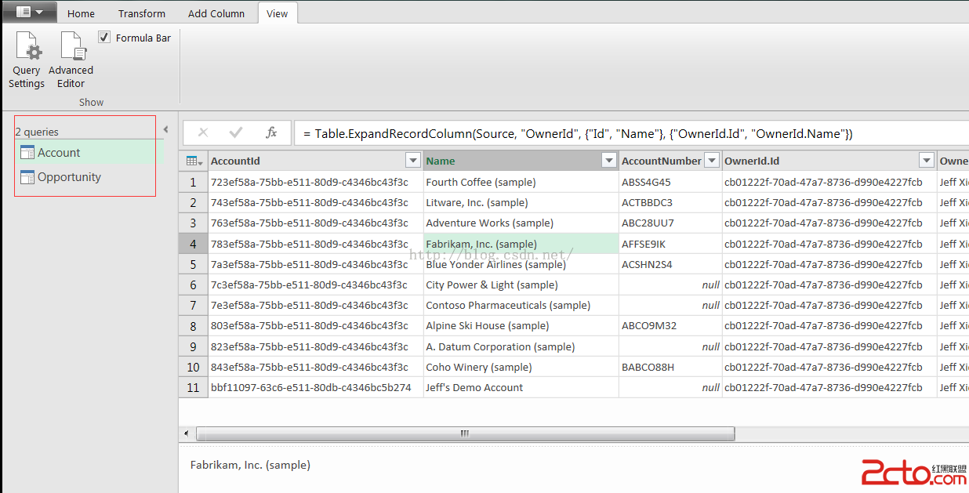
Task: Click the Jeff's Demo Account cell
Action: click(x=521, y=387)
